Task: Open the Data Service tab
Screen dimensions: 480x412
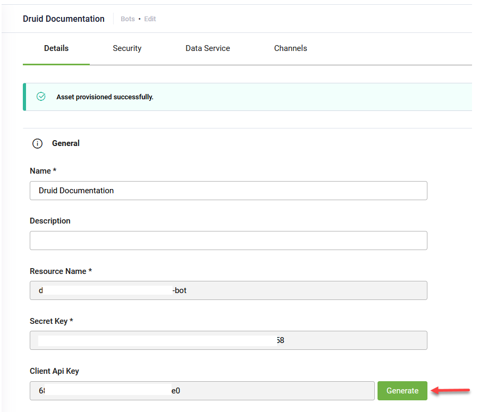Action: click(208, 48)
